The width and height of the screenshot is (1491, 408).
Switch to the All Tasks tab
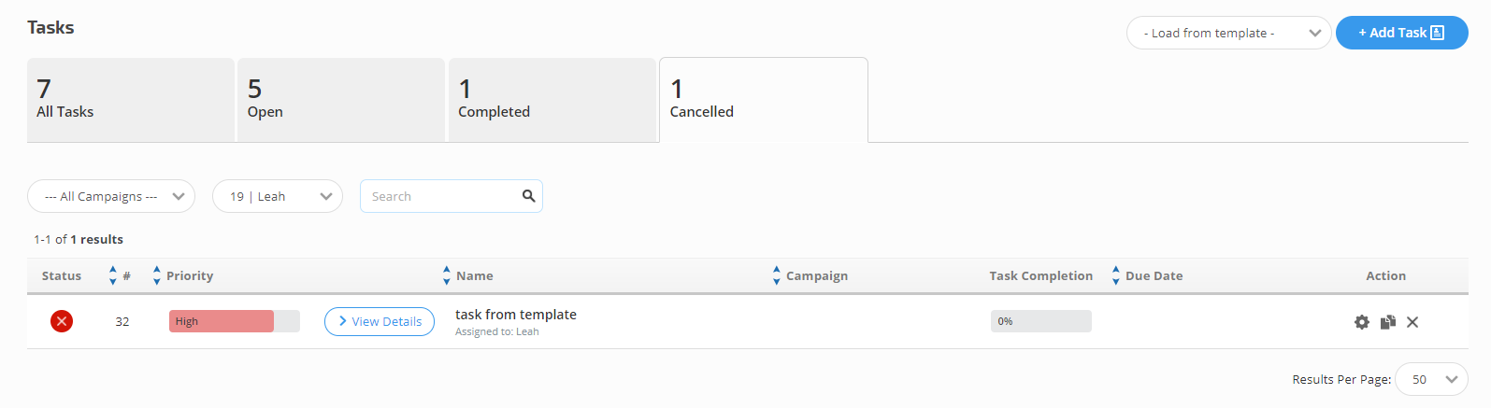pos(131,100)
